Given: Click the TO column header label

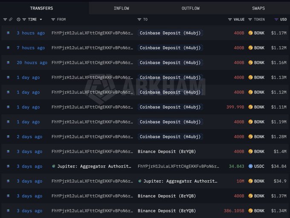Looking at the screenshot, I should coord(145,20).
